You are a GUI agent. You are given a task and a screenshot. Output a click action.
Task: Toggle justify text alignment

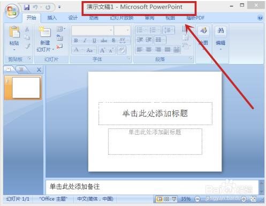[x=168, y=49]
